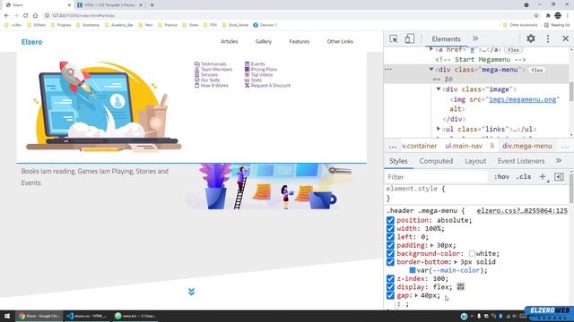Open a new browser tab

point(152,5)
